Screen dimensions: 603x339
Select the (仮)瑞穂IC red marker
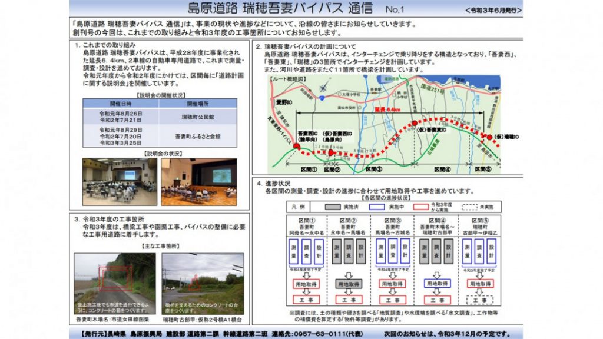(491, 137)
